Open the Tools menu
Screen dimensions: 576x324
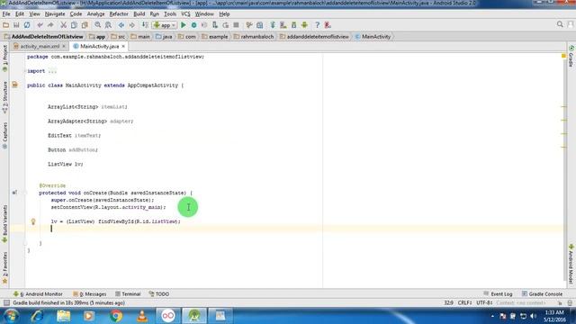point(170,14)
